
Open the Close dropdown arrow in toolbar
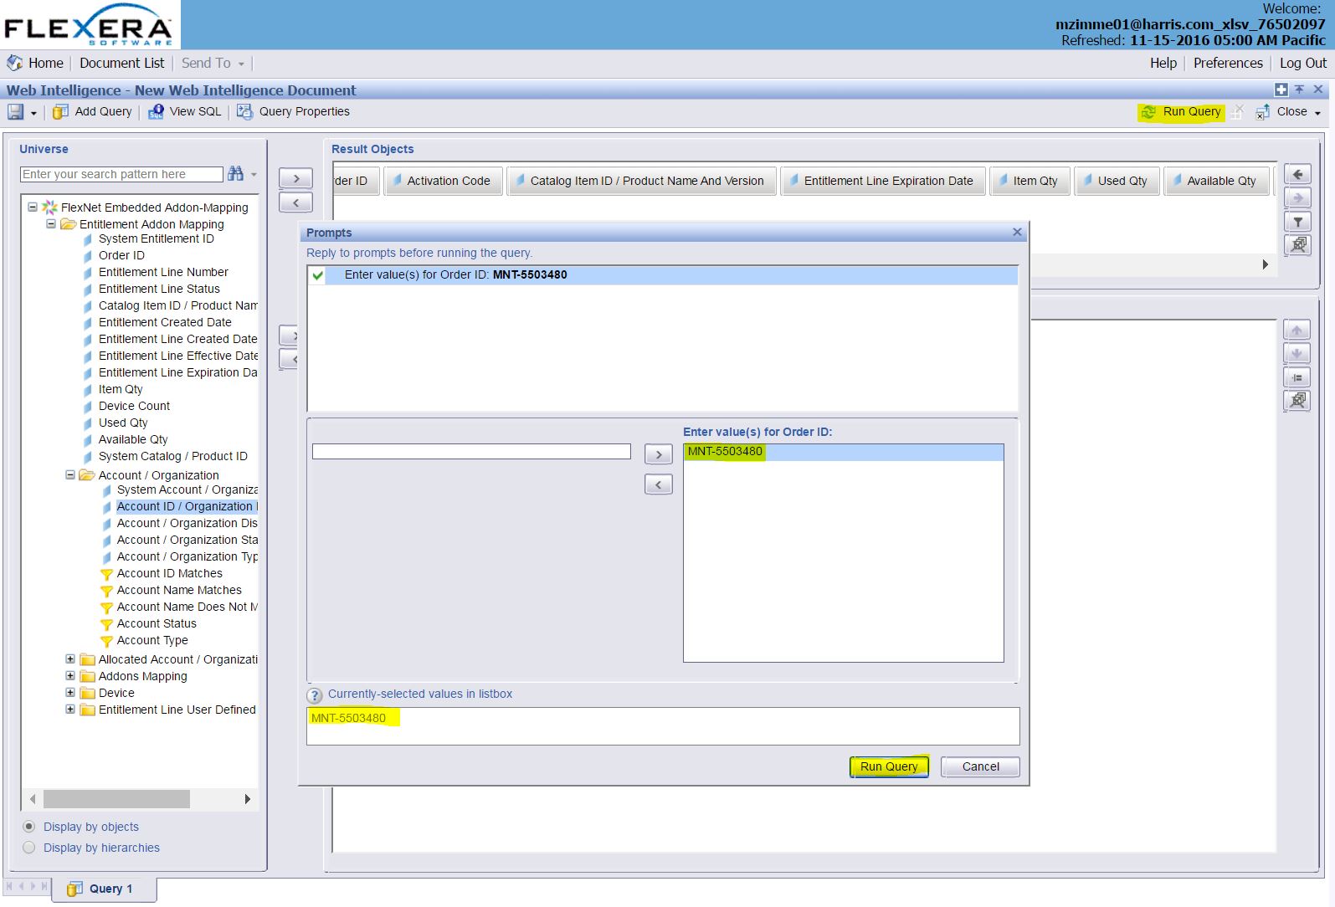[x=1317, y=113]
